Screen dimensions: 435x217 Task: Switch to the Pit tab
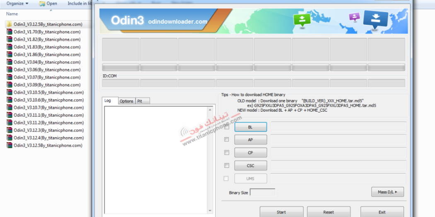(143, 101)
